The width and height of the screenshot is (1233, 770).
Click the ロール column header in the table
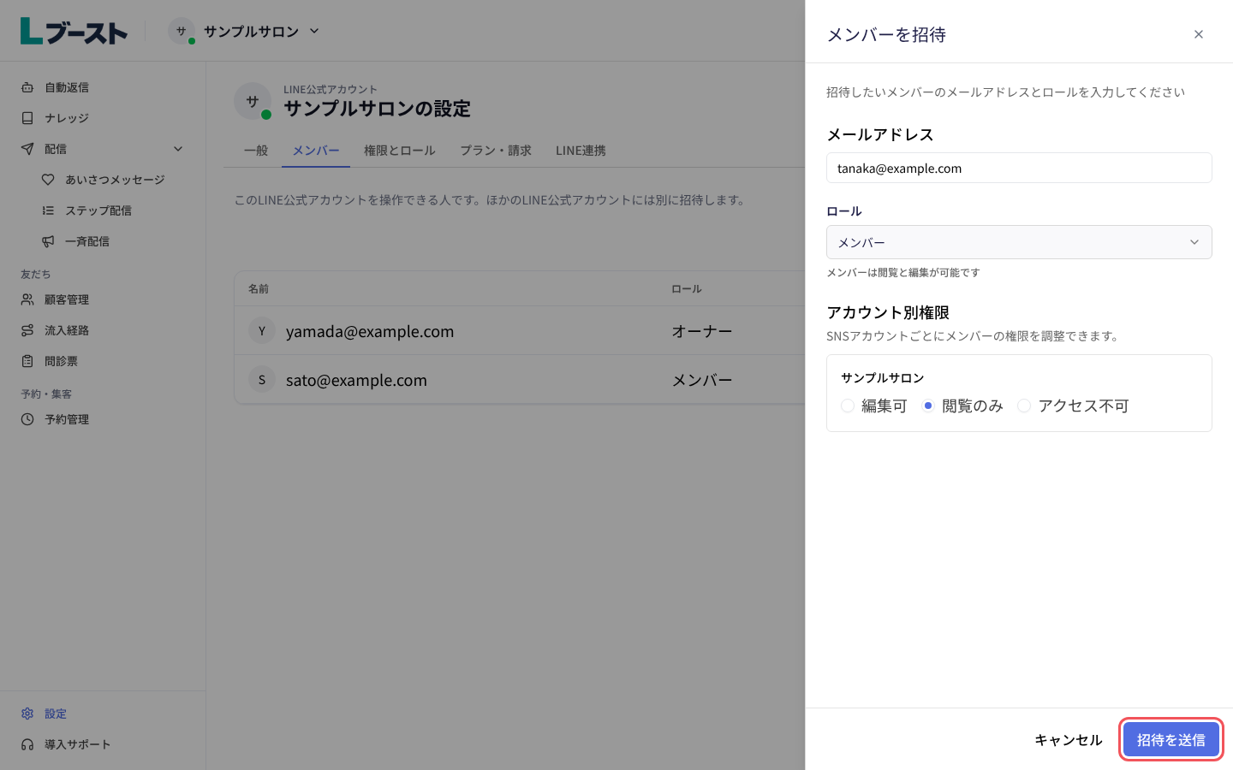tap(687, 289)
